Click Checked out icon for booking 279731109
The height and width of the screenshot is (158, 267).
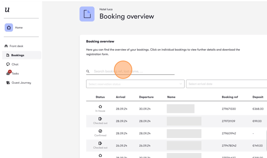(x=100, y=119)
